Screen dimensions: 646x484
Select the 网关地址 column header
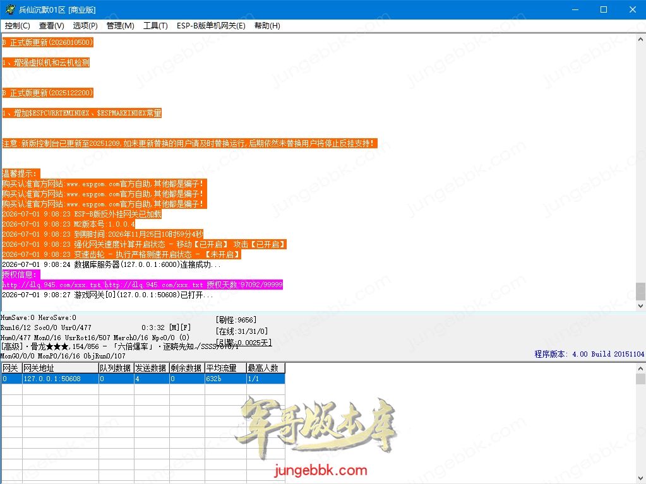(60, 368)
